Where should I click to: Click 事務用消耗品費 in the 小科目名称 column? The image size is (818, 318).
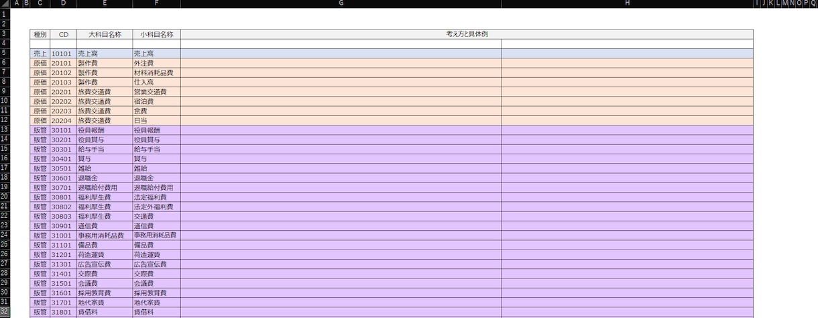pyautogui.click(x=156, y=235)
